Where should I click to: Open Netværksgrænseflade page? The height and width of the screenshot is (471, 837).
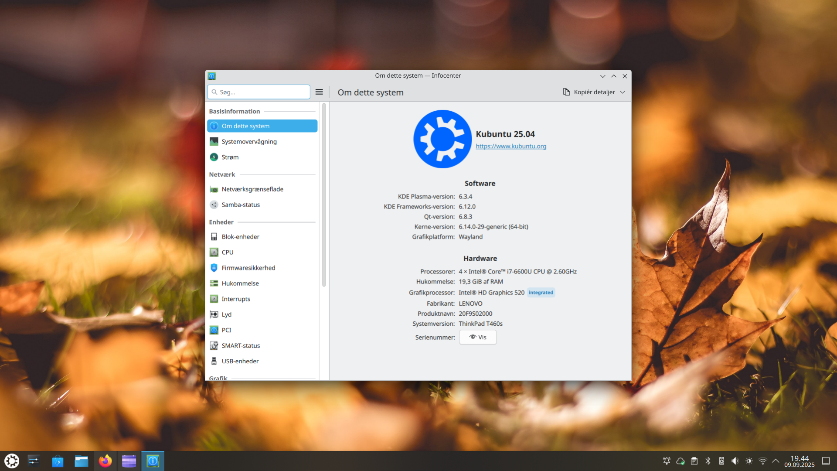click(x=262, y=189)
